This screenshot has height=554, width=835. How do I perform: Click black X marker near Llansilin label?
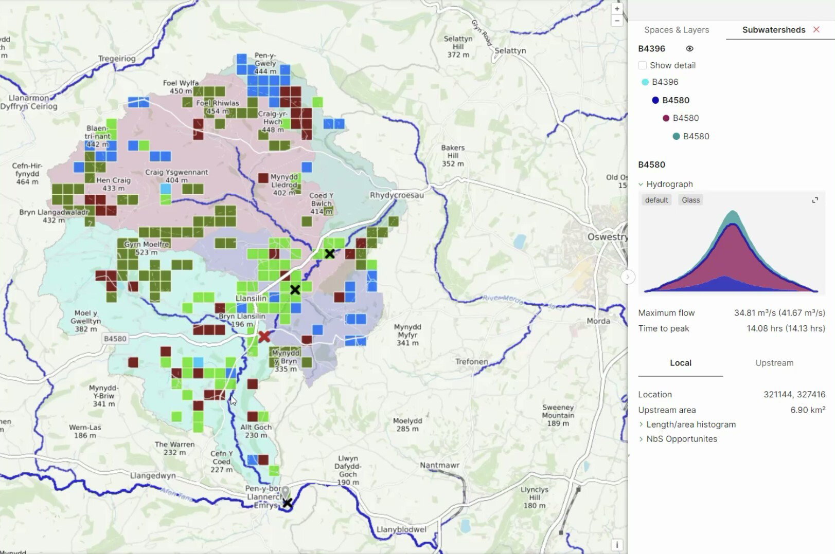pyautogui.click(x=295, y=290)
